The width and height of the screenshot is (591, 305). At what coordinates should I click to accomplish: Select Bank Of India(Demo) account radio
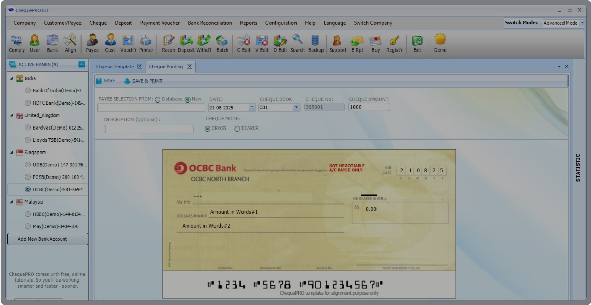click(x=28, y=91)
